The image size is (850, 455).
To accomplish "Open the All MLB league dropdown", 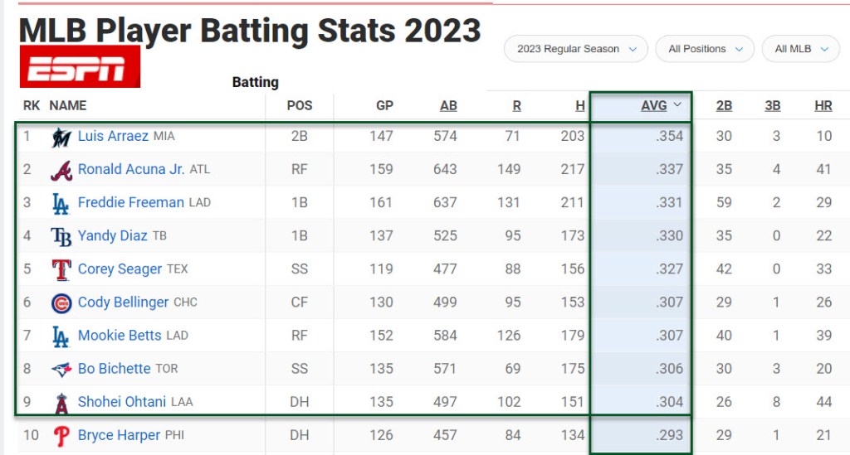I will coord(801,49).
